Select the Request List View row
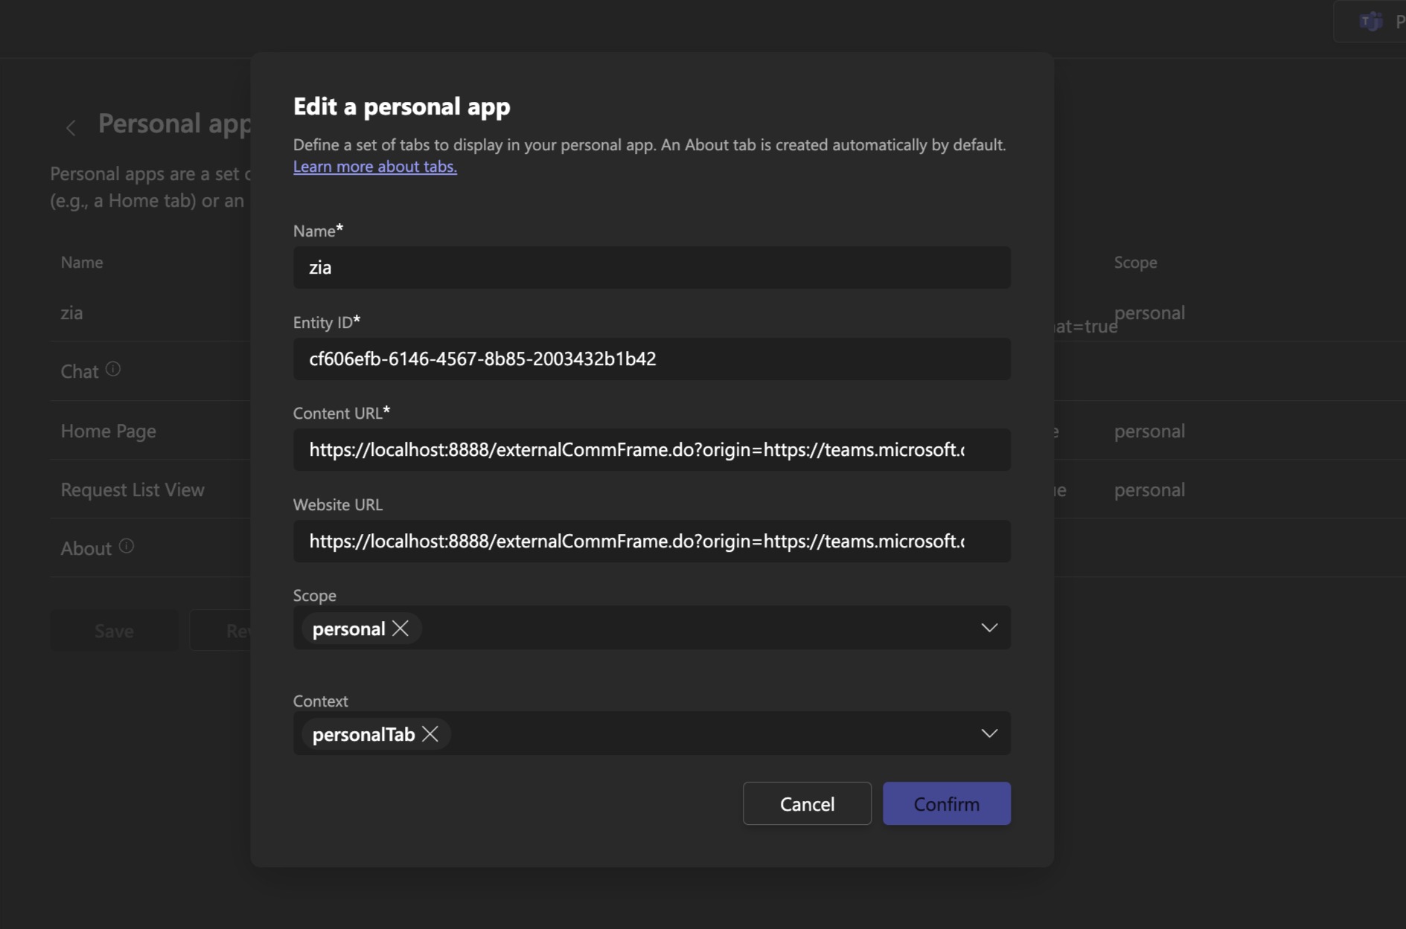The width and height of the screenshot is (1406, 929). click(x=132, y=490)
